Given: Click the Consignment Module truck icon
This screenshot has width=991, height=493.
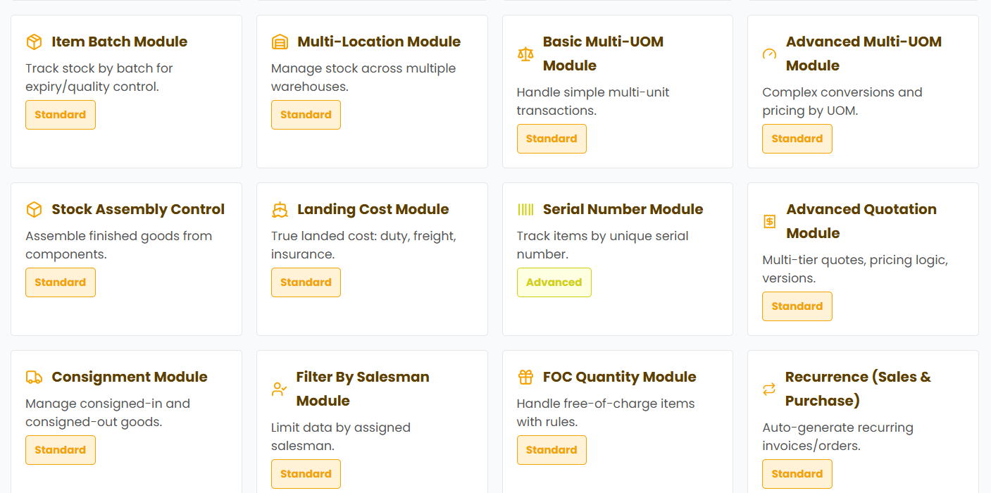Looking at the screenshot, I should pos(34,377).
